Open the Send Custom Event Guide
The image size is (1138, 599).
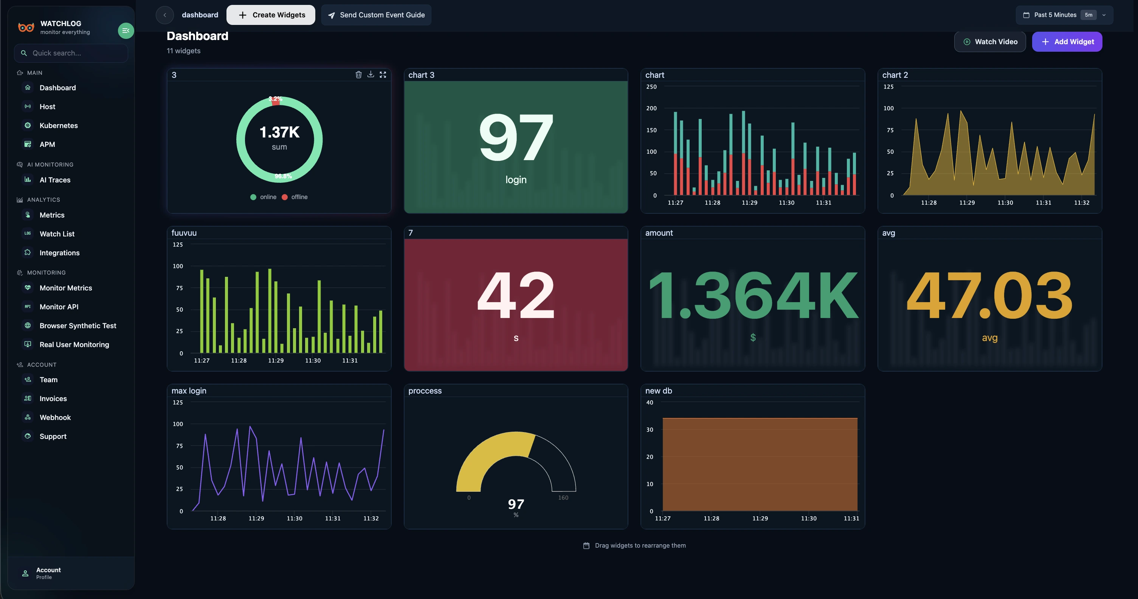(376, 15)
